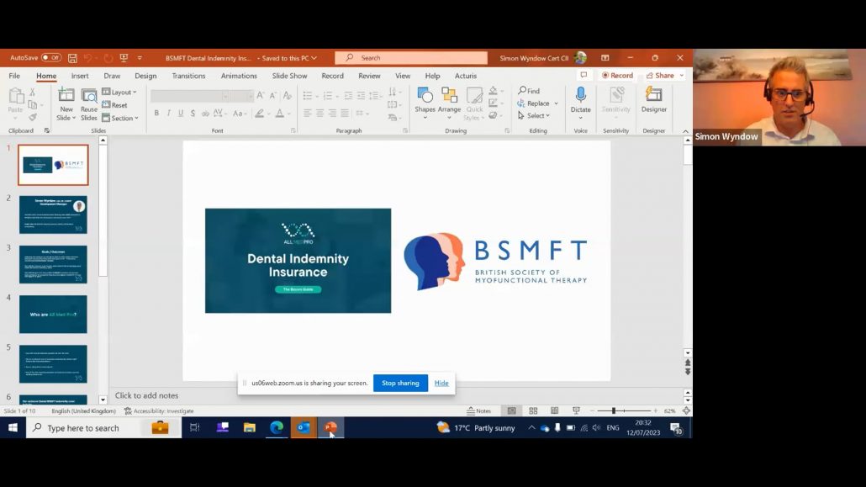Screen dimensions: 866x487
Task: Click the Stop sharing button
Action: pyautogui.click(x=400, y=383)
